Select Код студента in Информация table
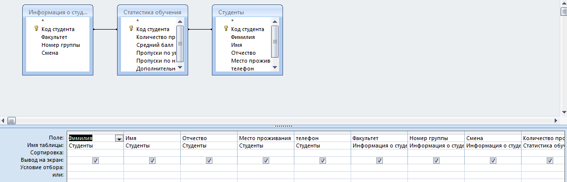 pyautogui.click(x=58, y=29)
